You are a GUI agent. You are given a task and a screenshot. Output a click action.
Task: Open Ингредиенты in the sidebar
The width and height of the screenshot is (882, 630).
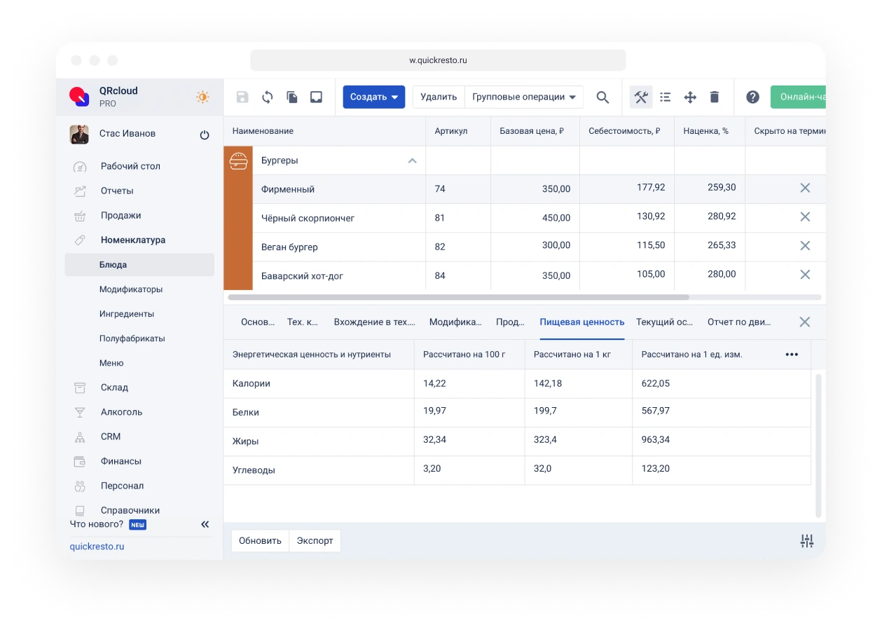point(127,314)
